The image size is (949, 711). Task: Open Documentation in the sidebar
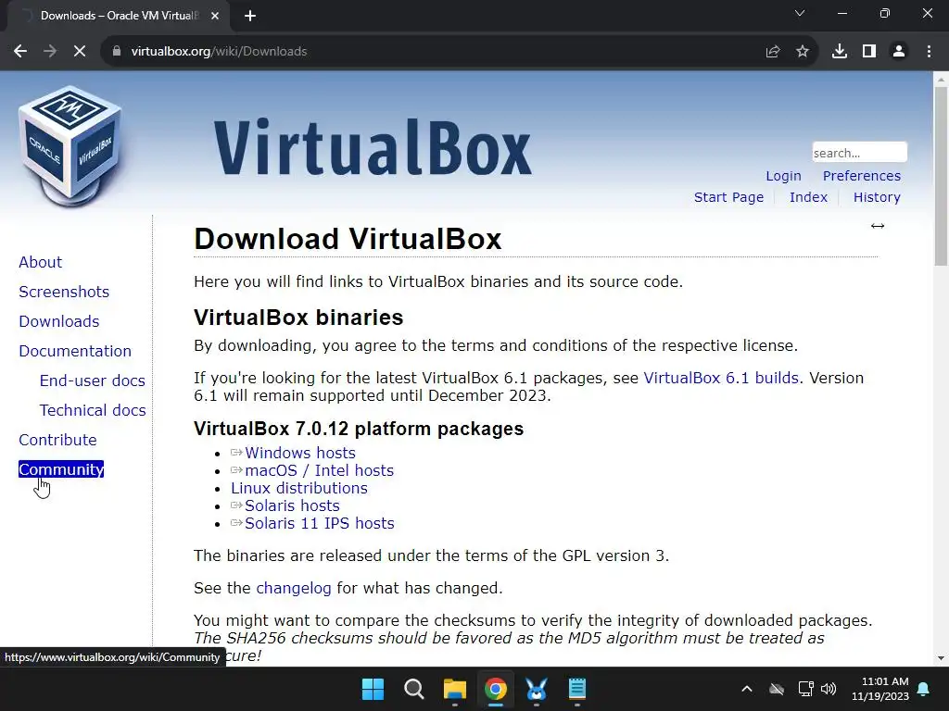pos(75,351)
